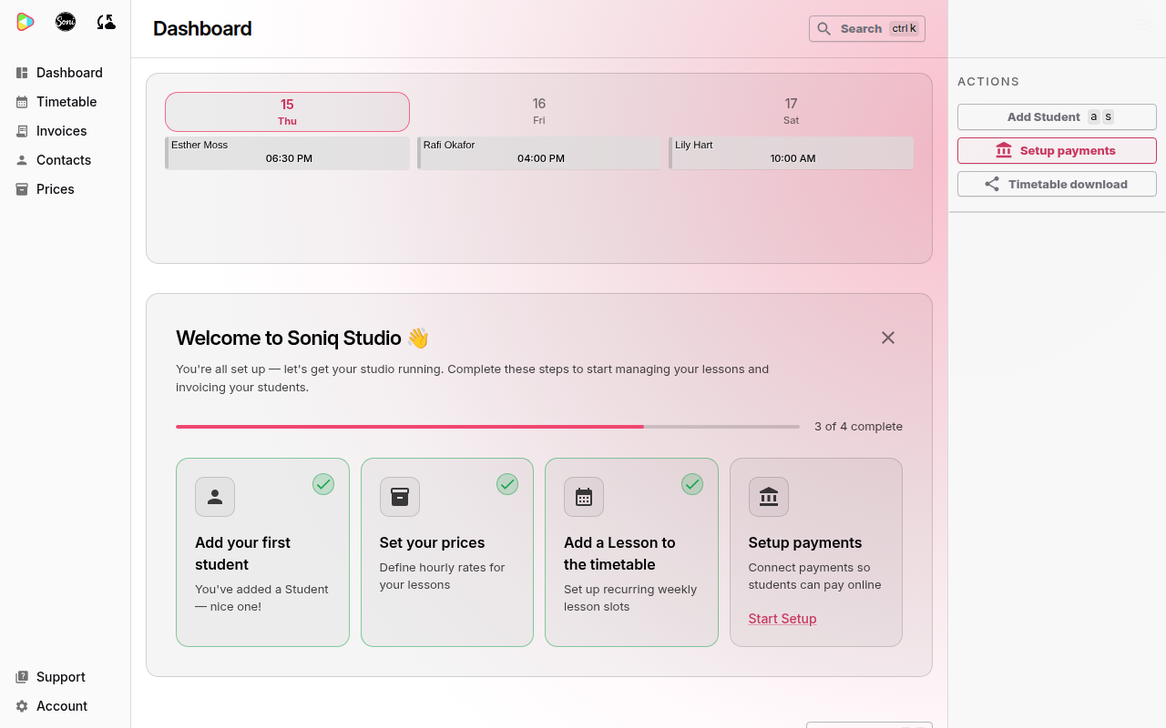Click the ACTIONS section label
This screenshot has height=728, width=1166.
coord(988,81)
